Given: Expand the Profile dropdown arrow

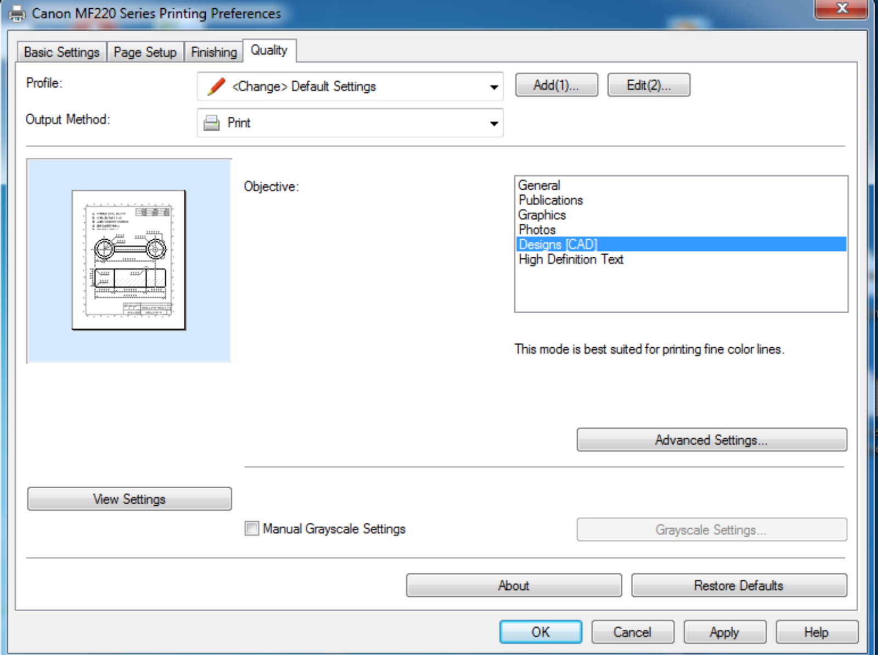Looking at the screenshot, I should tap(494, 87).
